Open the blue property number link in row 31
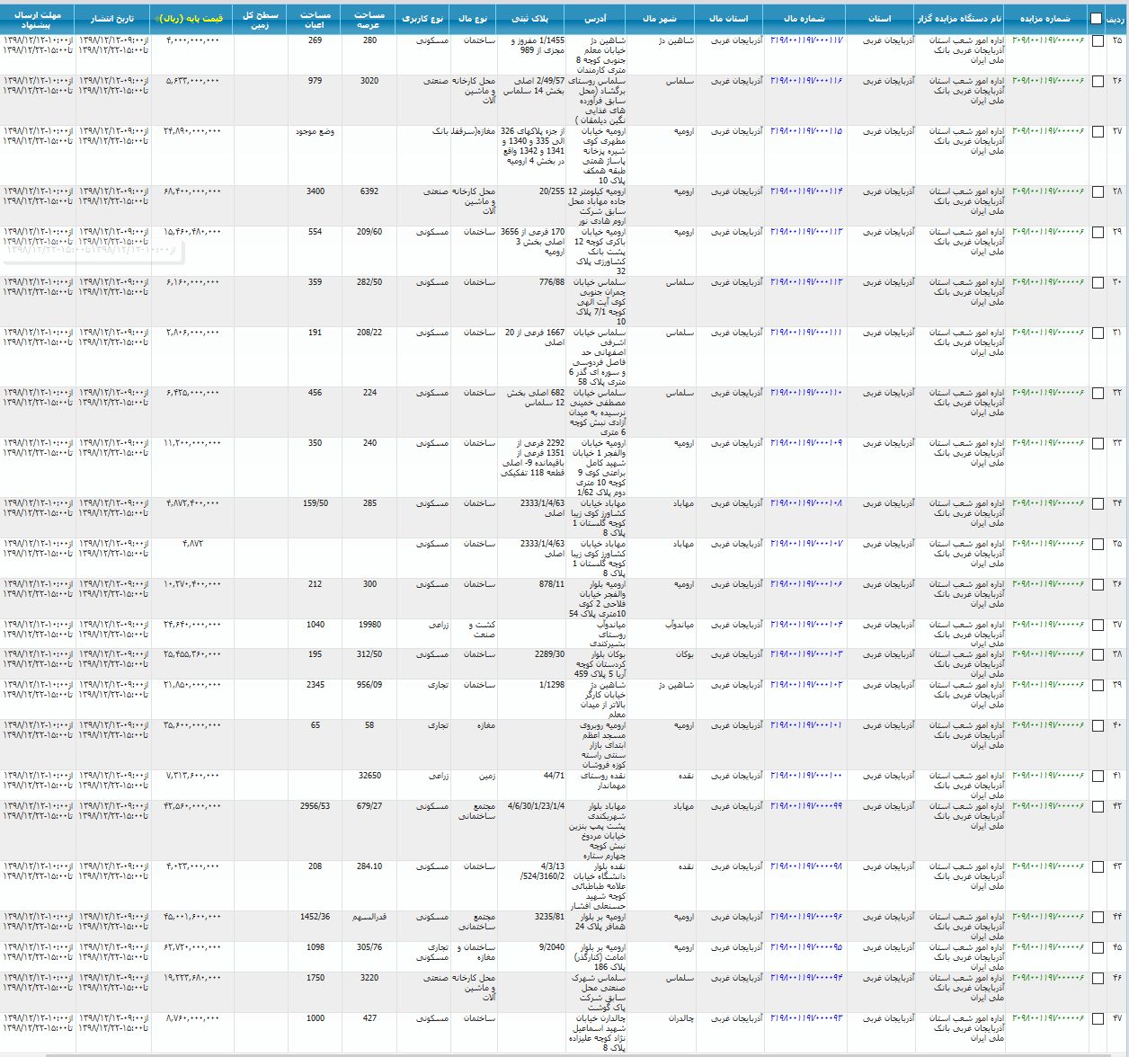The image size is (1129, 1057). tap(806, 333)
